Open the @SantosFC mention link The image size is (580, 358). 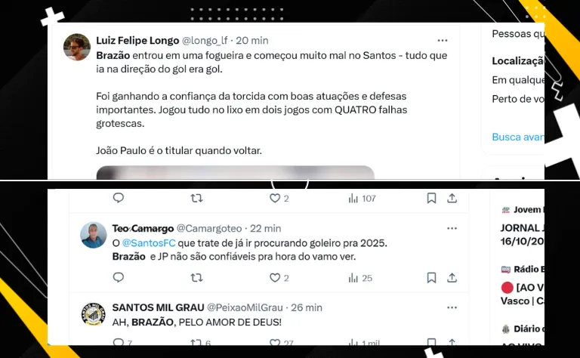[149, 243]
